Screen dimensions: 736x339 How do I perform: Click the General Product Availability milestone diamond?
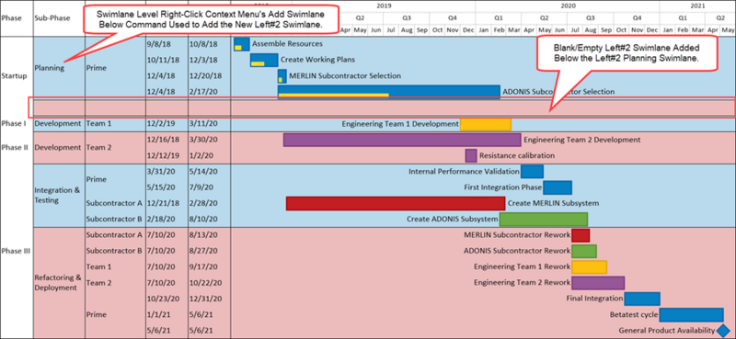click(x=723, y=331)
